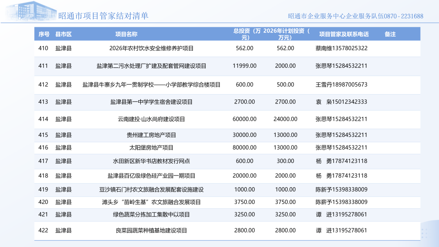Click the total investment 30000.00
This screenshot has height=247, width=439.
(x=244, y=135)
